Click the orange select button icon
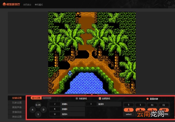175x122 pixels. coord(129,110)
